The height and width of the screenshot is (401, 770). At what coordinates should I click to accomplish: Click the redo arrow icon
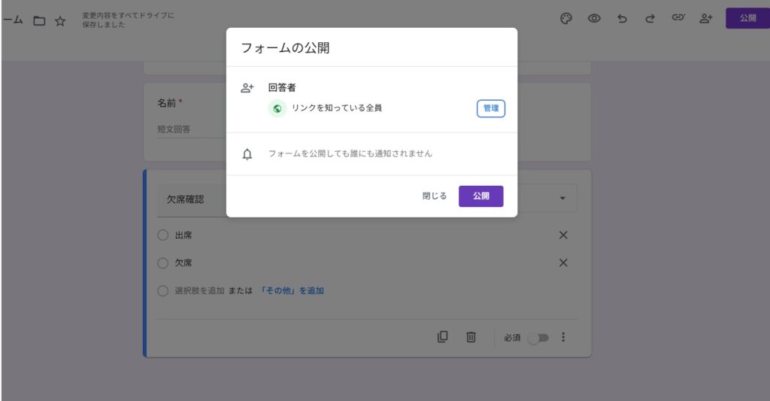coord(650,19)
